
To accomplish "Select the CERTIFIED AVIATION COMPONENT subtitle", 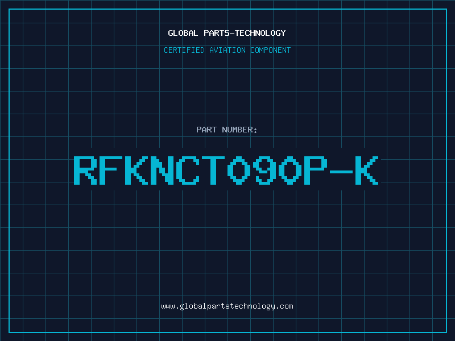I will pyautogui.click(x=227, y=50).
